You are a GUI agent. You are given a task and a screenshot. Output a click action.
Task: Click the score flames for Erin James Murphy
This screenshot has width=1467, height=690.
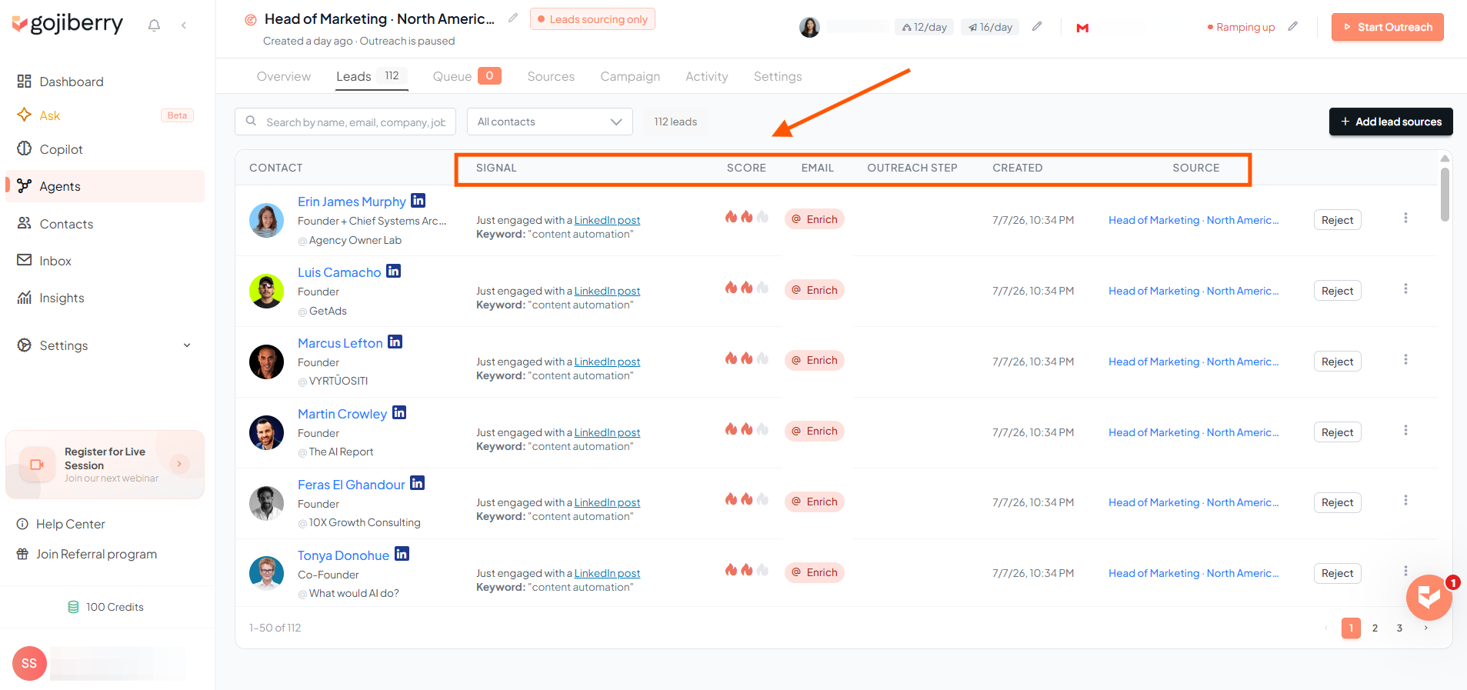[746, 218]
